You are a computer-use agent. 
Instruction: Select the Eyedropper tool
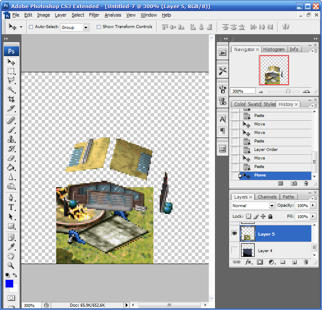pos(11,247)
